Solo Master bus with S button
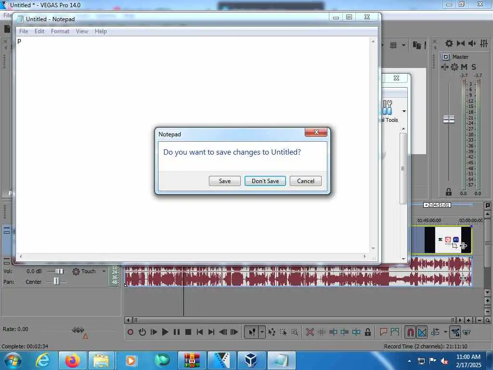This screenshot has height=370, width=493. (474, 67)
